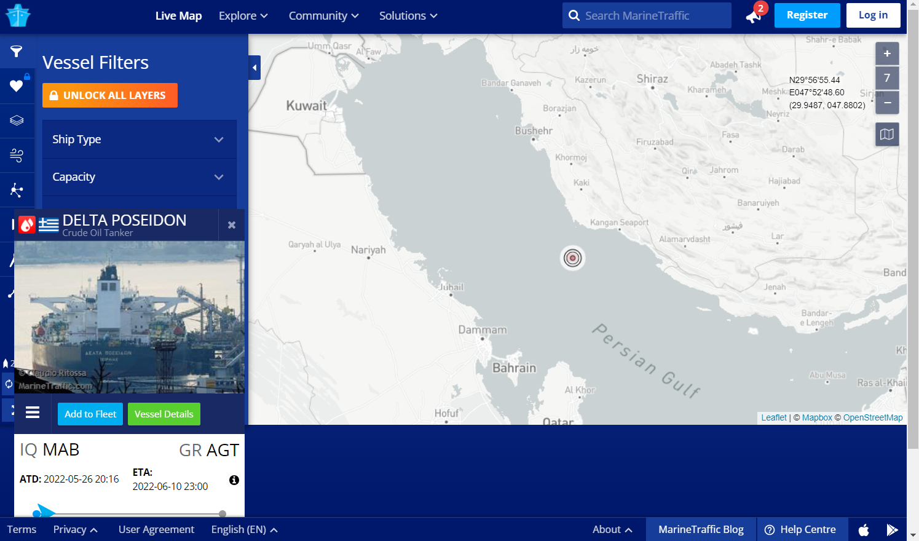This screenshot has width=919, height=541.
Task: Open the Explore dropdown menu
Action: click(x=243, y=16)
